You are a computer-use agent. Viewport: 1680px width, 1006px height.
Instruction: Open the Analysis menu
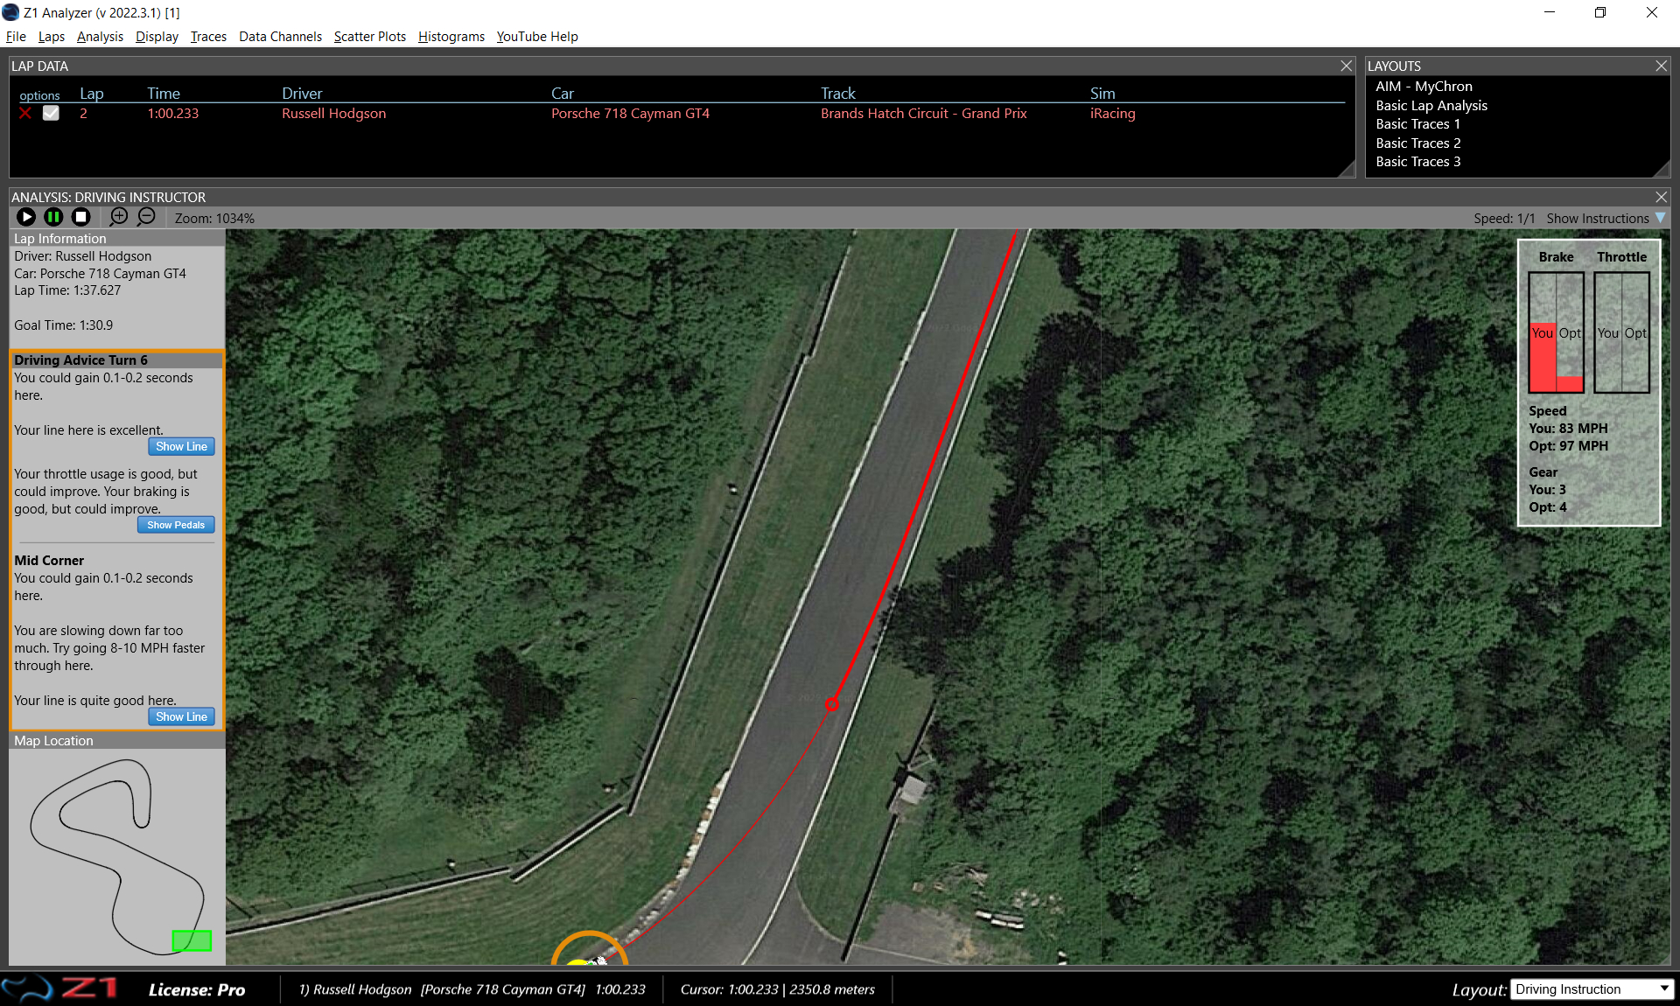[100, 37]
